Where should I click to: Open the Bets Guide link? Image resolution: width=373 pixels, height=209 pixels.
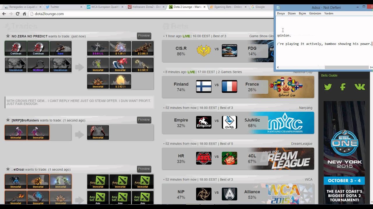329,75
